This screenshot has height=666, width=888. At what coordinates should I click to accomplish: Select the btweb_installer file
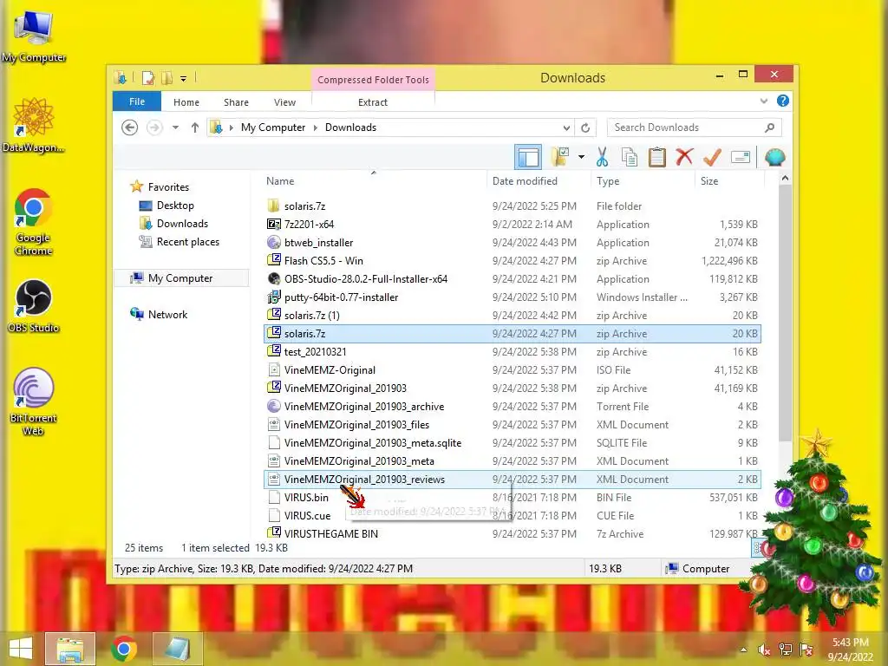coord(513,243)
